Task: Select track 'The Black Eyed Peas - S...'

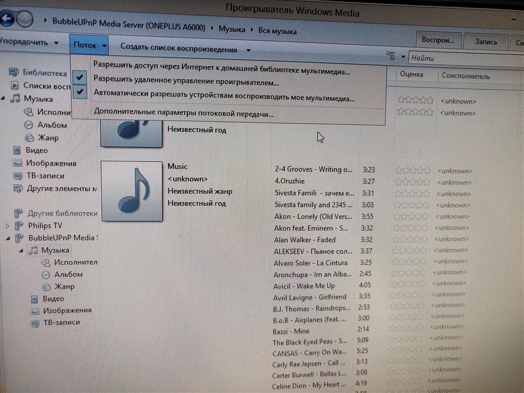Action: pyautogui.click(x=310, y=342)
